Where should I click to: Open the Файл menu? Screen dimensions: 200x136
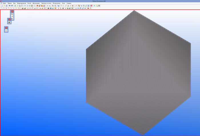(5, 3)
